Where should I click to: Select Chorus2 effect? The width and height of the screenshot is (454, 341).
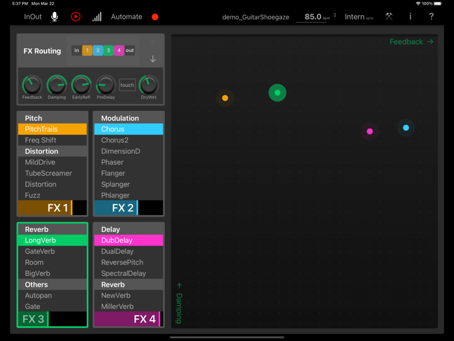128,140
